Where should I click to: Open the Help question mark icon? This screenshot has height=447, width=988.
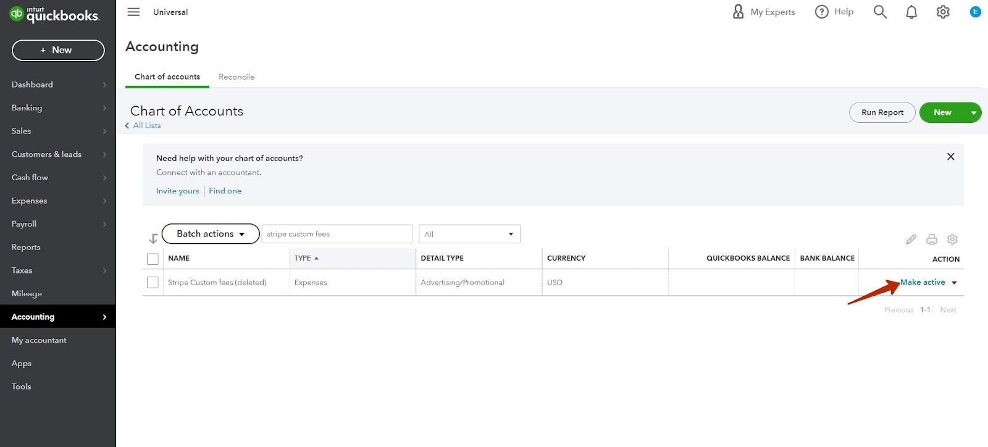tap(821, 12)
